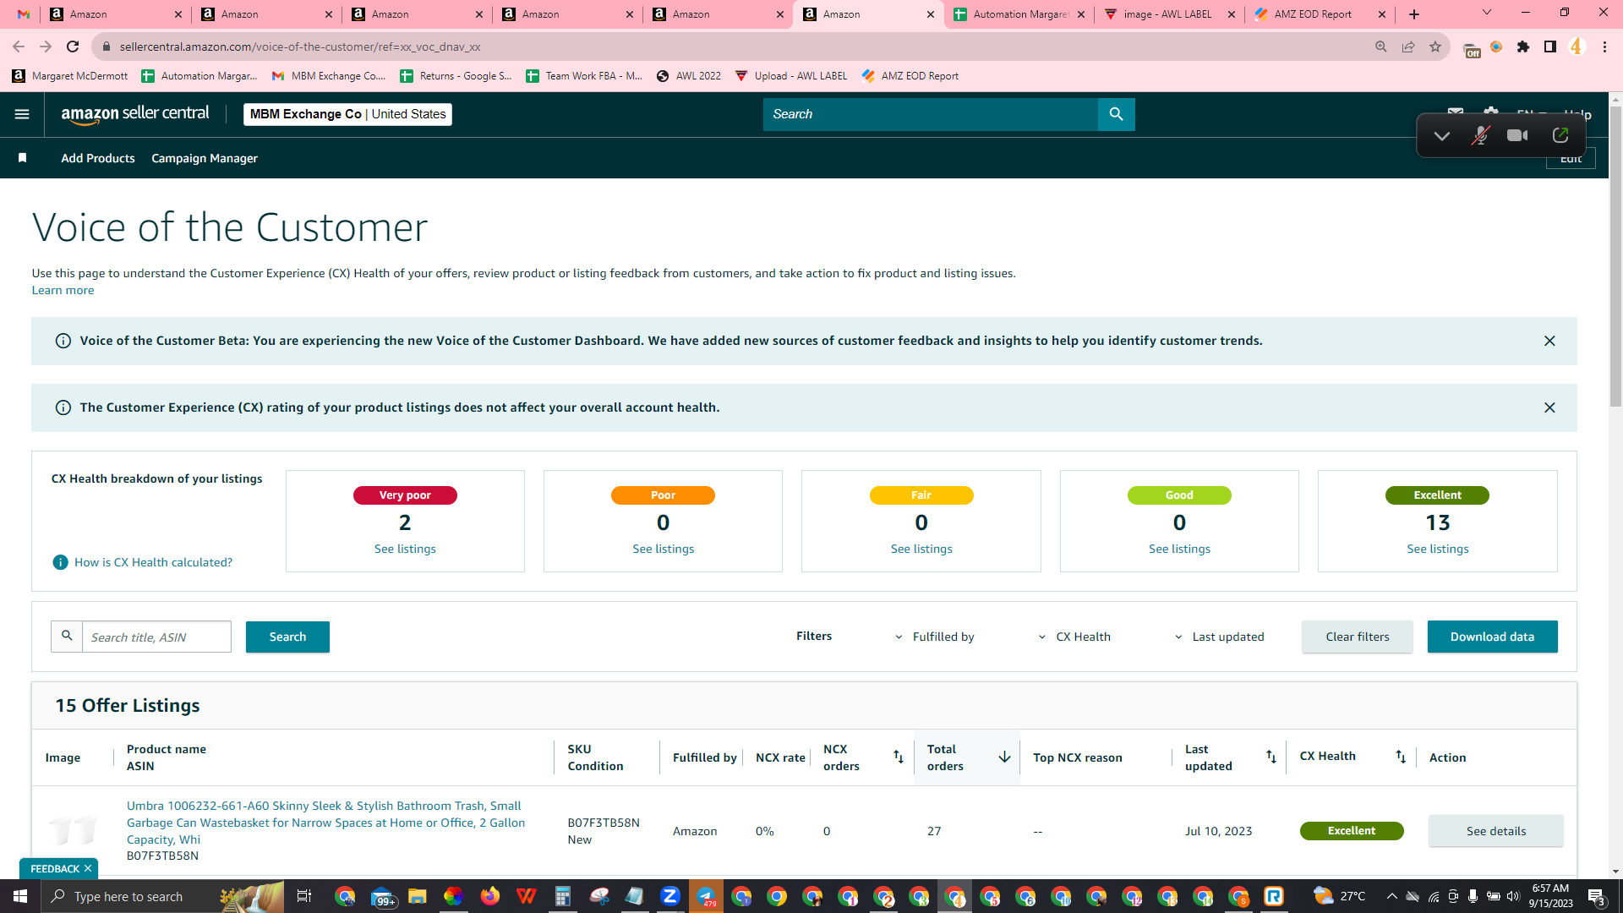This screenshot has width=1623, height=913.
Task: Open the Team Work FBA bookmark
Action: (x=584, y=76)
